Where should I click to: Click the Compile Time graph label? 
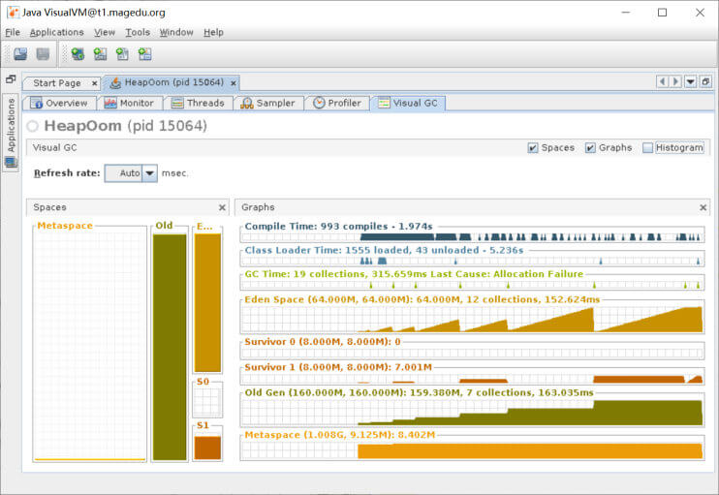click(338, 227)
